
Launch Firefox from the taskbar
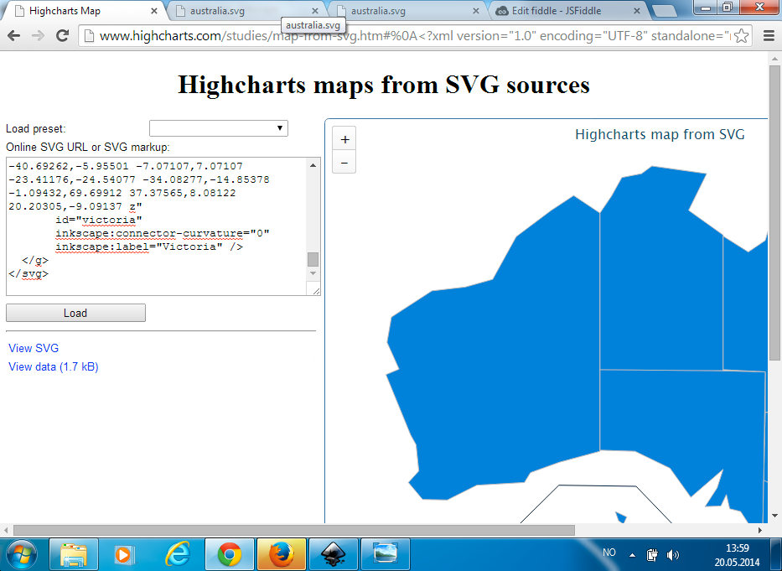click(x=281, y=554)
